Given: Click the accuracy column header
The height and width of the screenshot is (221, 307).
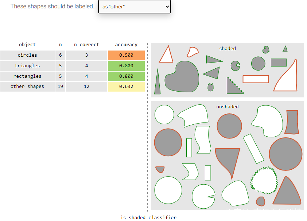Looking at the screenshot, I should pyautogui.click(x=126, y=45).
